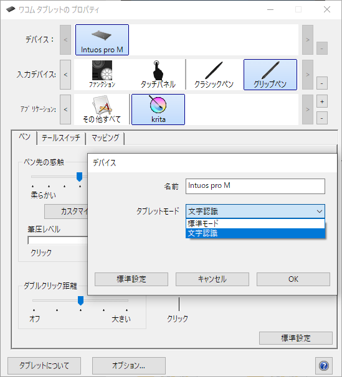The height and width of the screenshot is (377, 342).
Task: Select the krita application icon
Action: click(158, 109)
